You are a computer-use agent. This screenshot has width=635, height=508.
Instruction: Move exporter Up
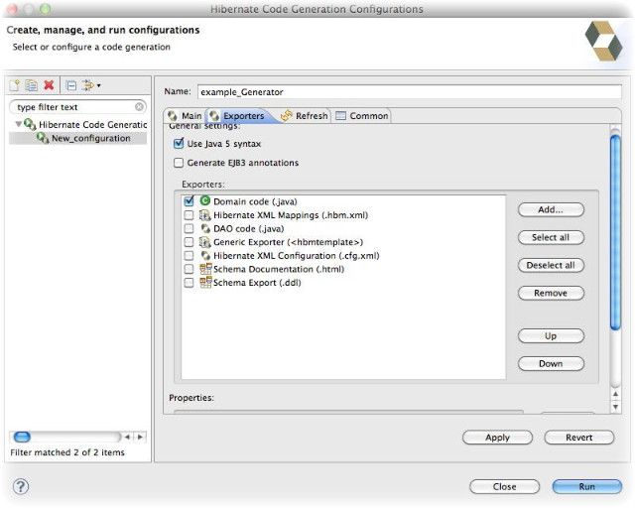(551, 335)
